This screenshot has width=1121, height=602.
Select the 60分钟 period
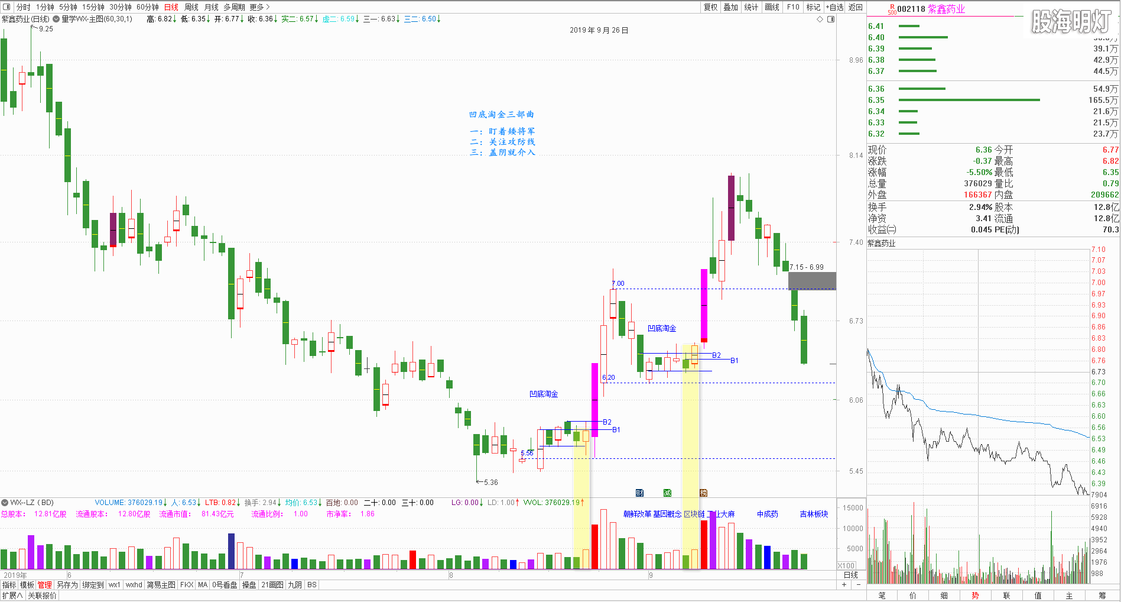pyautogui.click(x=147, y=7)
